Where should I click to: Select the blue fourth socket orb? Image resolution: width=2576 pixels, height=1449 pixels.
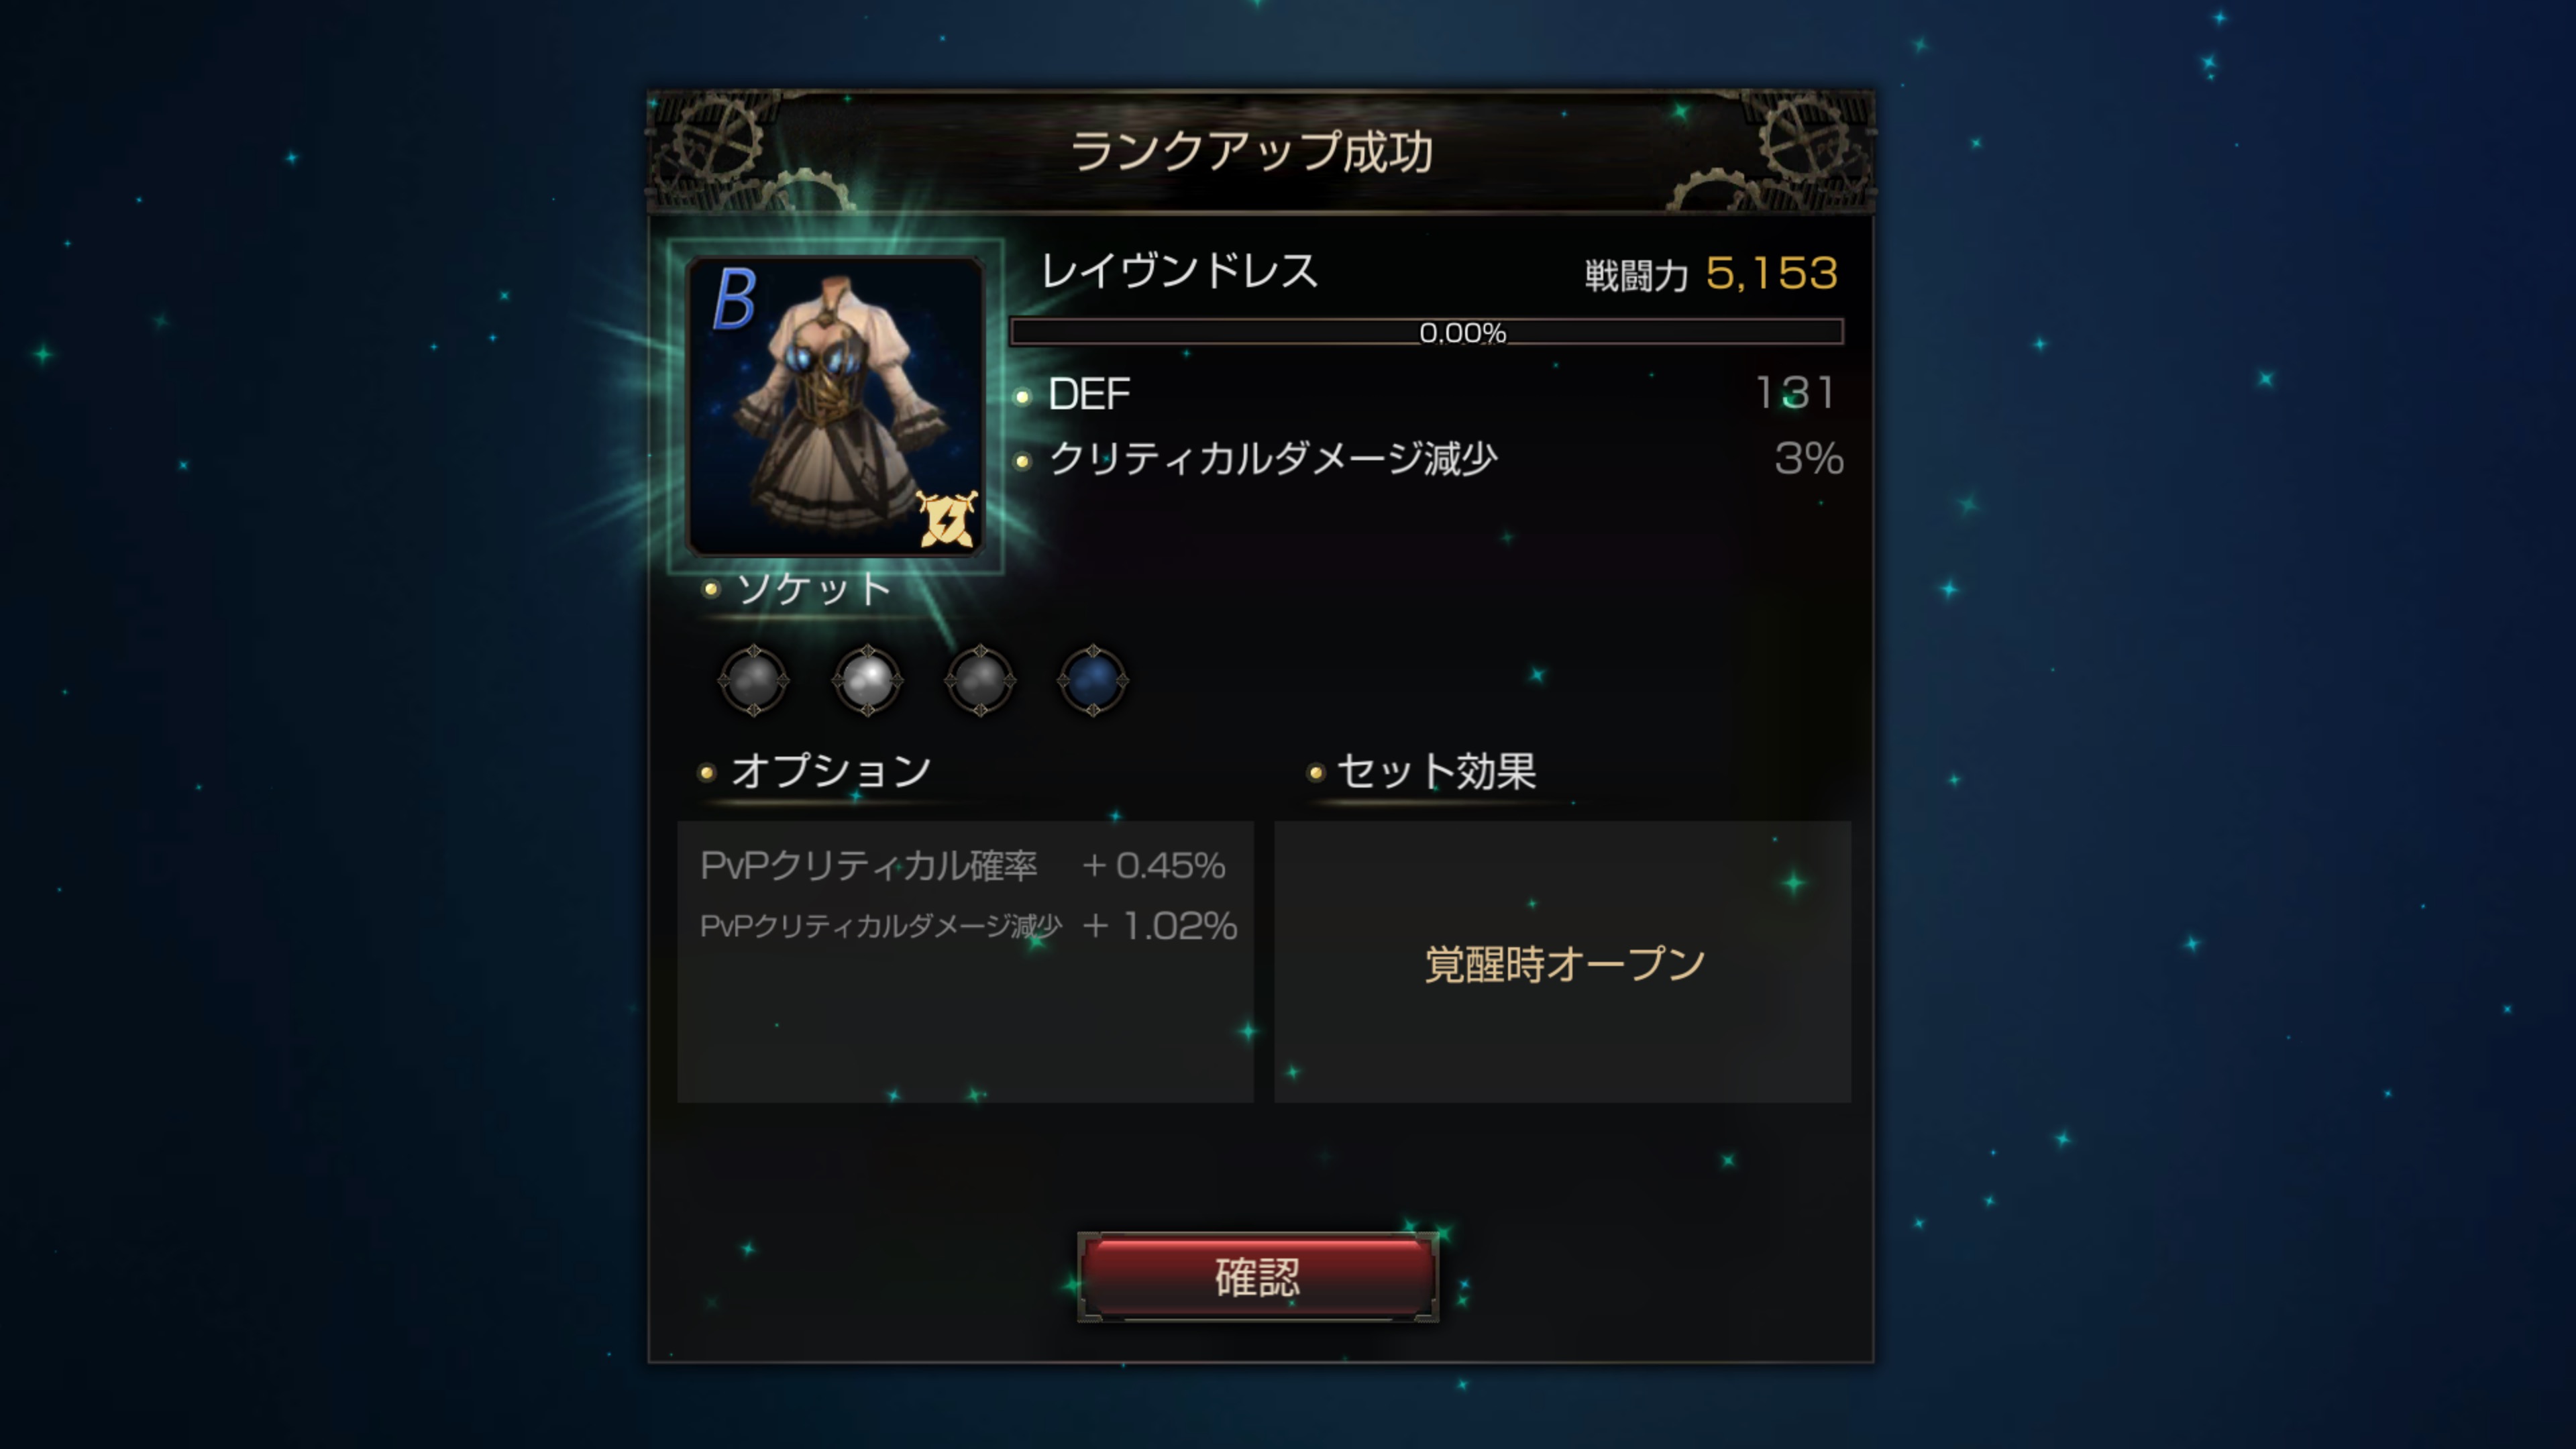[1093, 680]
